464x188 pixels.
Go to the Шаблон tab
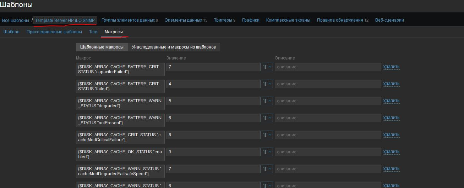(x=11, y=32)
